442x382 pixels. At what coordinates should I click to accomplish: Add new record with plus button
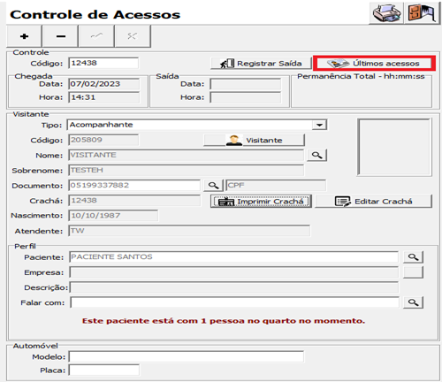click(x=24, y=36)
